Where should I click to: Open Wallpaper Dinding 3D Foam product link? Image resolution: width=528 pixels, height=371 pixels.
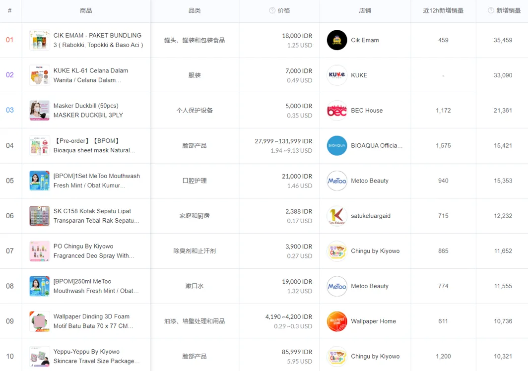93,321
